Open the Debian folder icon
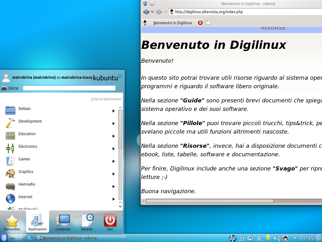The image size is (322, 242). [10, 110]
